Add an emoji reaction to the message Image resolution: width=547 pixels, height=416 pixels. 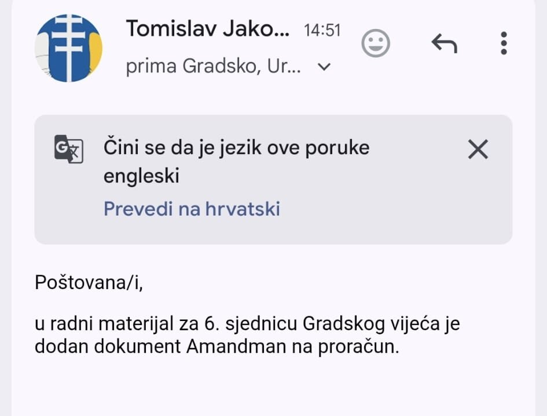376,43
